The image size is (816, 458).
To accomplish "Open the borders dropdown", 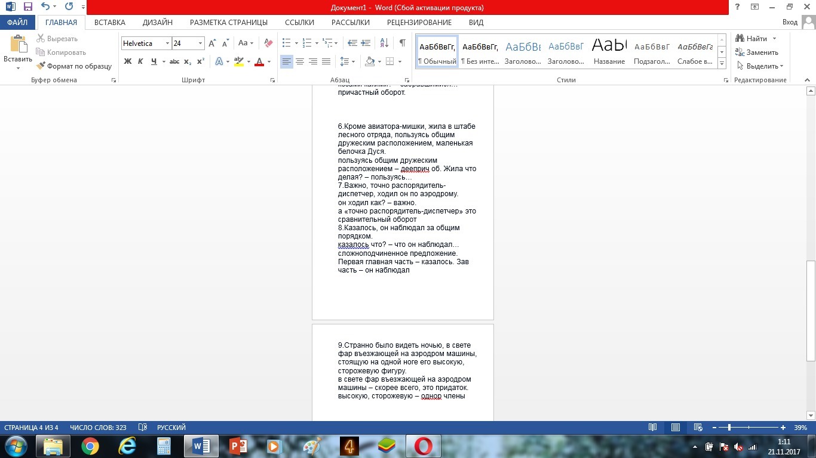I will (x=399, y=61).
